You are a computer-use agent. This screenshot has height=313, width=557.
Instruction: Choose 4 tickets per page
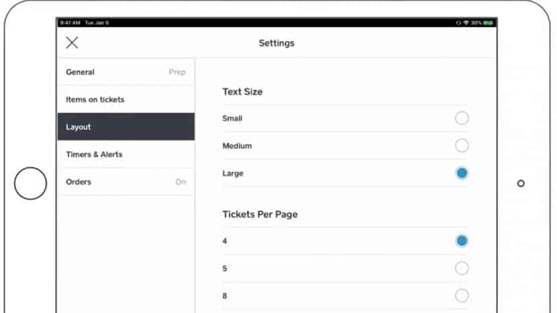click(462, 240)
